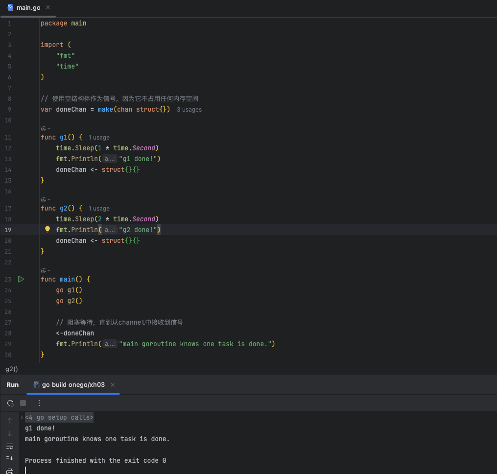Click the up arrow in console sidebar
This screenshot has width=497, height=474.
click(x=10, y=421)
